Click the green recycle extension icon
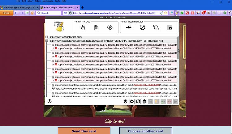Viewport: 232px width, 134px height. pyautogui.click(x=225, y=13)
